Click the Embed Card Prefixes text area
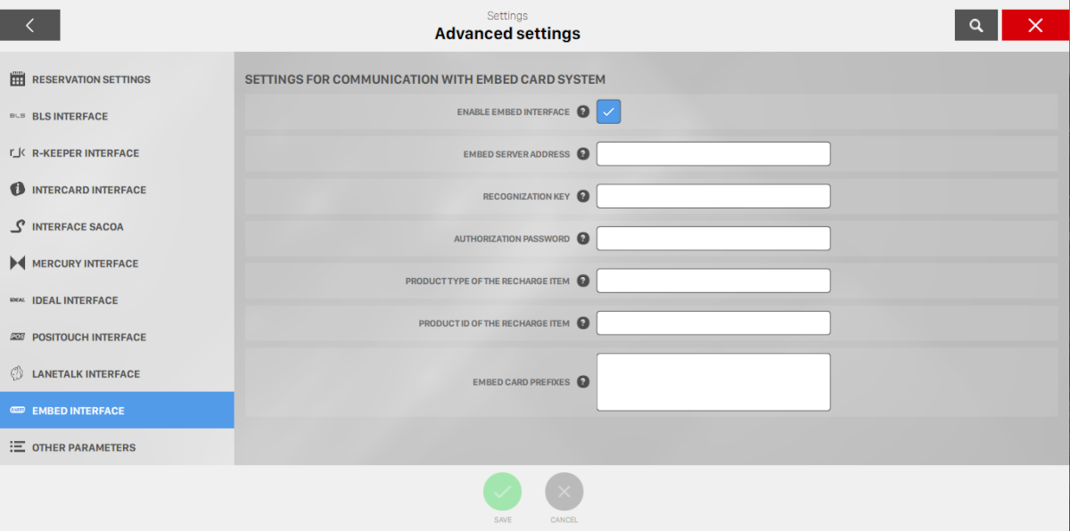This screenshot has height=531, width=1070. [713, 382]
